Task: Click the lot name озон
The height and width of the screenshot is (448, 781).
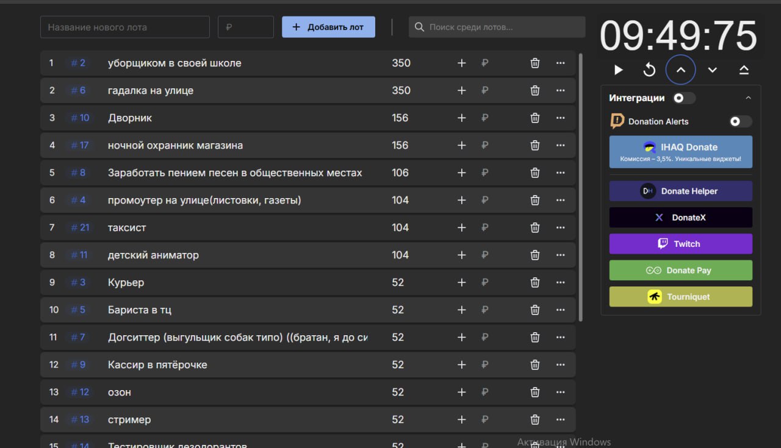Action: pyautogui.click(x=120, y=392)
